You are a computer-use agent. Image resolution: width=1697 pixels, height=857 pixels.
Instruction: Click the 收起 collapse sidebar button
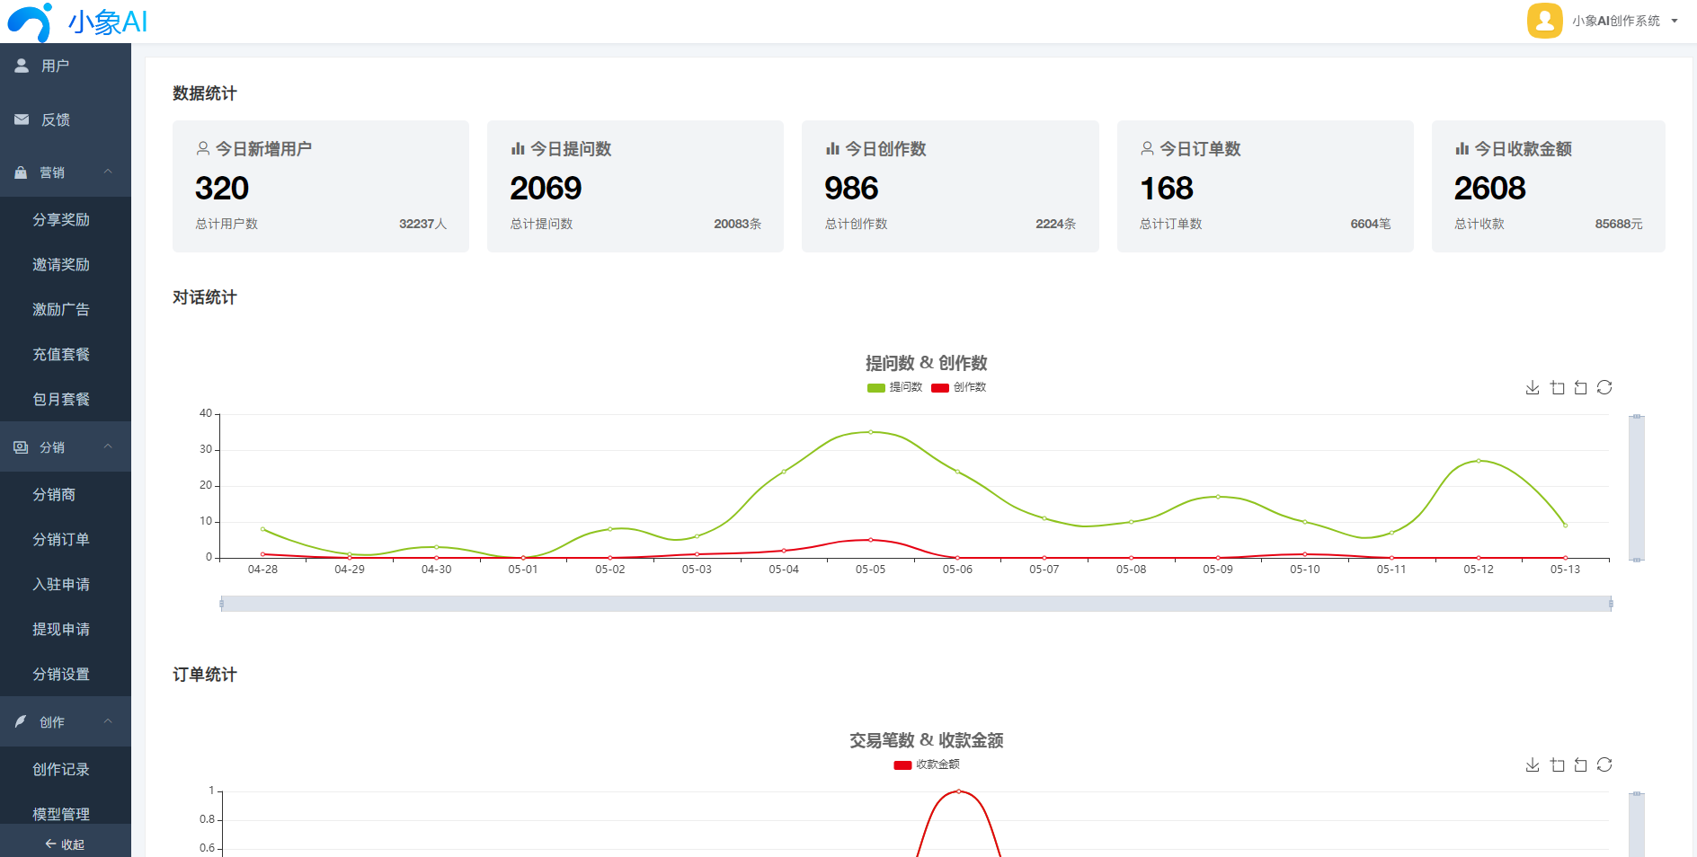click(x=66, y=844)
